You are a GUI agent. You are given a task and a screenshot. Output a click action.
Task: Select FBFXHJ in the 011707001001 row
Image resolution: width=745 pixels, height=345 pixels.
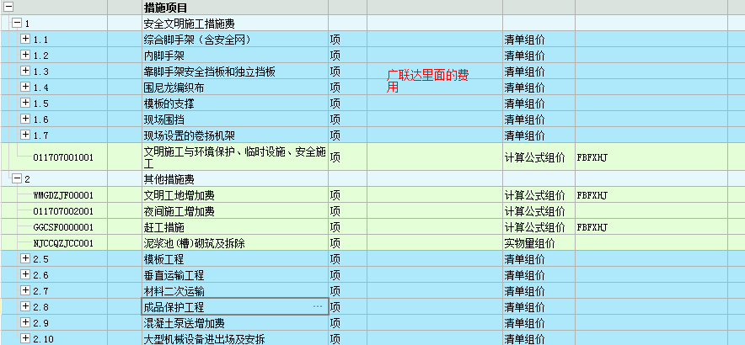click(x=592, y=157)
